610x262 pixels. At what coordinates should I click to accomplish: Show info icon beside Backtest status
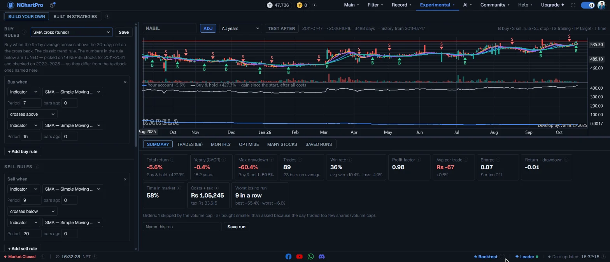coord(502,257)
